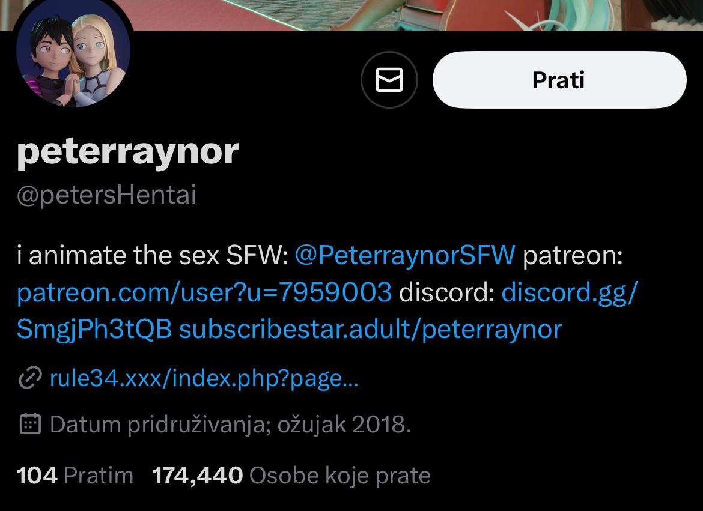Open the patreon.com/user?u=7959003 link
Screen dimensions: 703x511
(204, 292)
